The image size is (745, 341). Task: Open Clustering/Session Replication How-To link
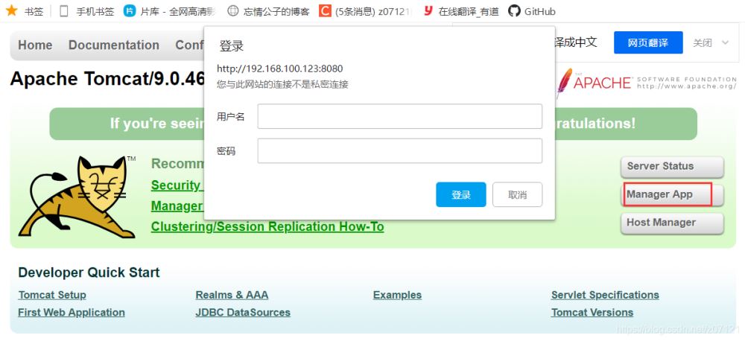pyautogui.click(x=267, y=226)
